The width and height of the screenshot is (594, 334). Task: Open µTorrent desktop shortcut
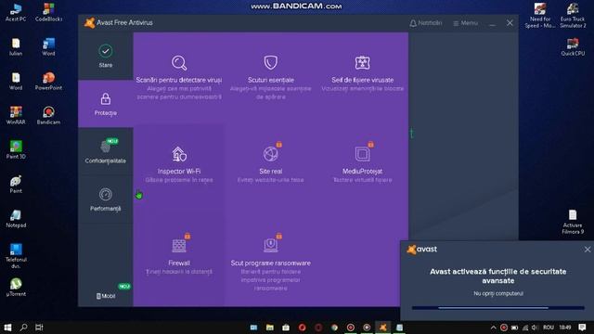16,288
